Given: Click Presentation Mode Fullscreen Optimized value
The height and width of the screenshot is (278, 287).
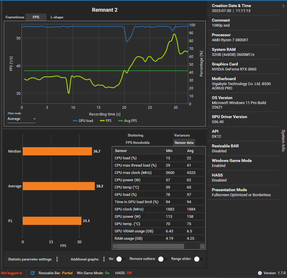Looking at the screenshot, I should (x=241, y=195).
